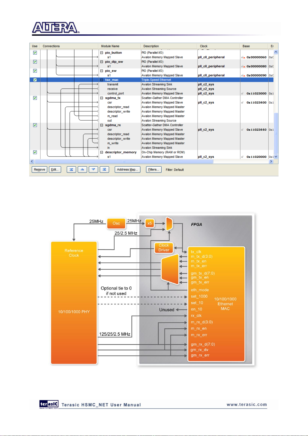Collapse the tse_mac module
Viewport: 308px width, 436px height.
point(102,80)
